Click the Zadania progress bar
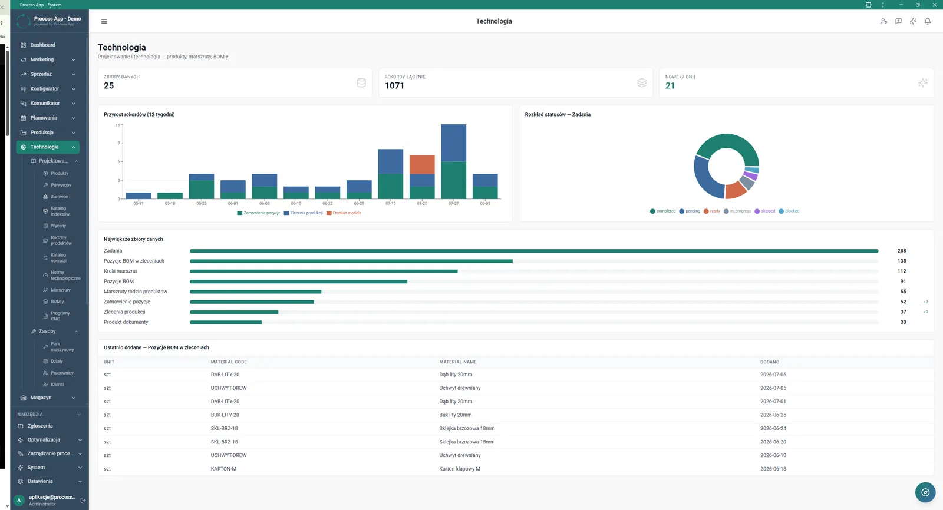 (534, 251)
